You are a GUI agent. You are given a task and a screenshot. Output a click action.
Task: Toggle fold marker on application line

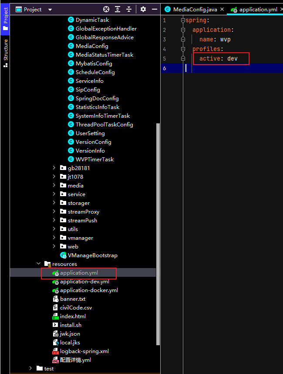point(183,30)
